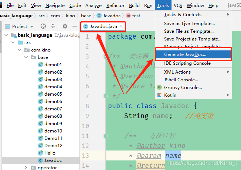Expand XML Actions submenu
241x170 pixels.
click(x=193, y=72)
